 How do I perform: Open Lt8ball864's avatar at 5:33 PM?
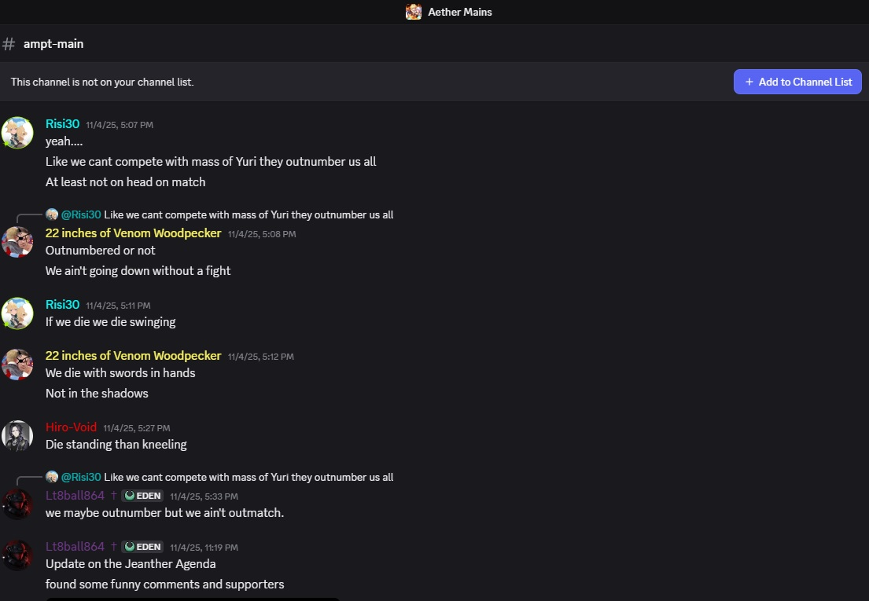[17, 504]
